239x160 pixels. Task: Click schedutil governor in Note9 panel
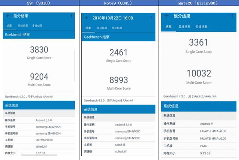tap(121, 151)
